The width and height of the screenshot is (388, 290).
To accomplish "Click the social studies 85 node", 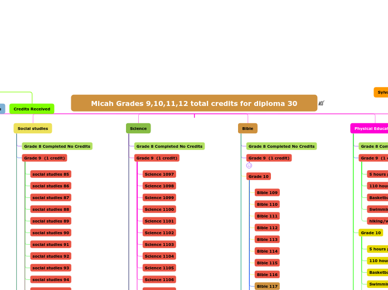I will pos(51,174).
